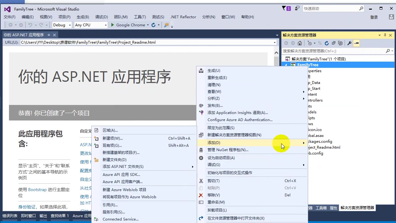
Task: Click the Undo toolbar icon
Action: tap(30, 25)
